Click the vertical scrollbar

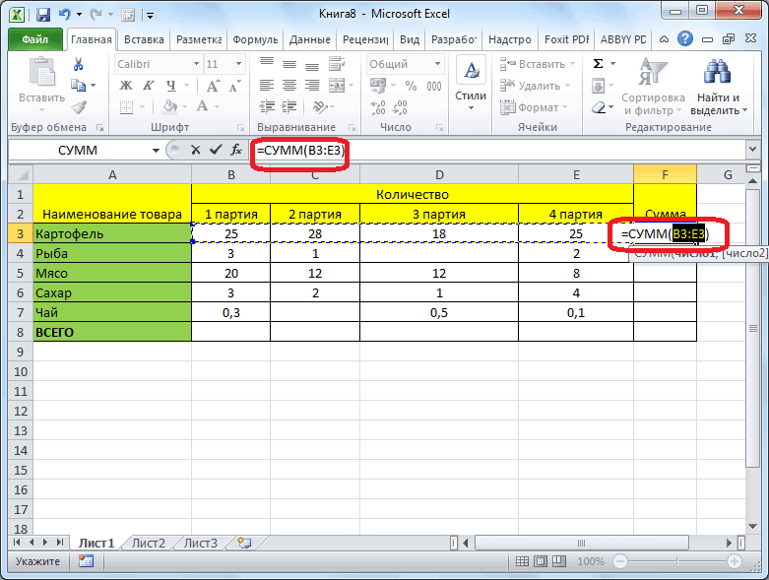[x=753, y=328]
